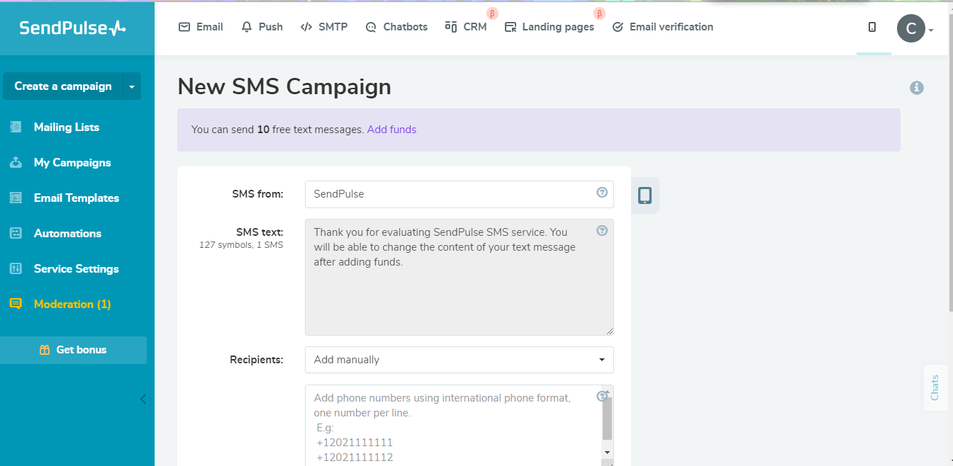Viewport: 953px width, 466px height.
Task: Click the Get bonus button
Action: click(73, 350)
